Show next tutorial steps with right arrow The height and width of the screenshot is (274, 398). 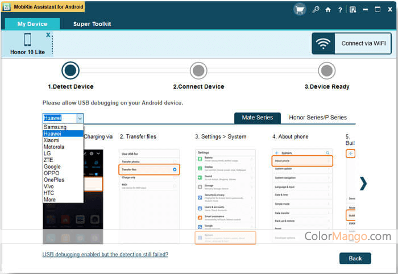363,183
